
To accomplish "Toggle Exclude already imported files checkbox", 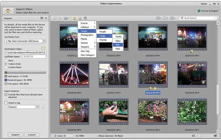I will coord(6,94).
